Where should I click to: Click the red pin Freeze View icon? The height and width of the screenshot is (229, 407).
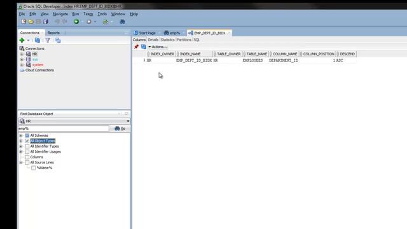136,46
